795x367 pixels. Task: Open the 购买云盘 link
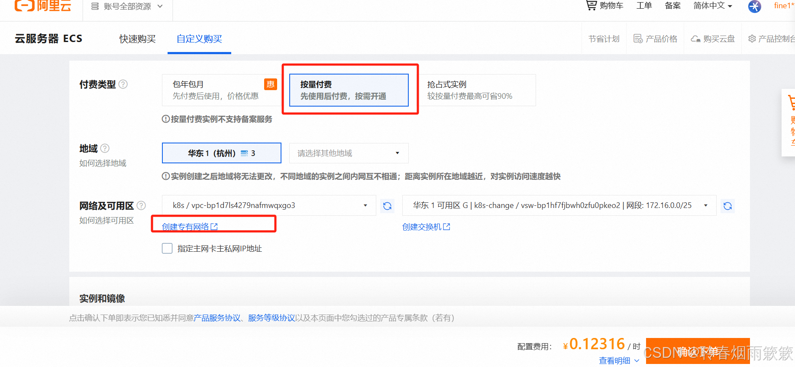(x=713, y=39)
